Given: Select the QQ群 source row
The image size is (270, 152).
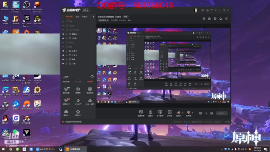Looking at the screenshot, I should (x=78, y=38).
